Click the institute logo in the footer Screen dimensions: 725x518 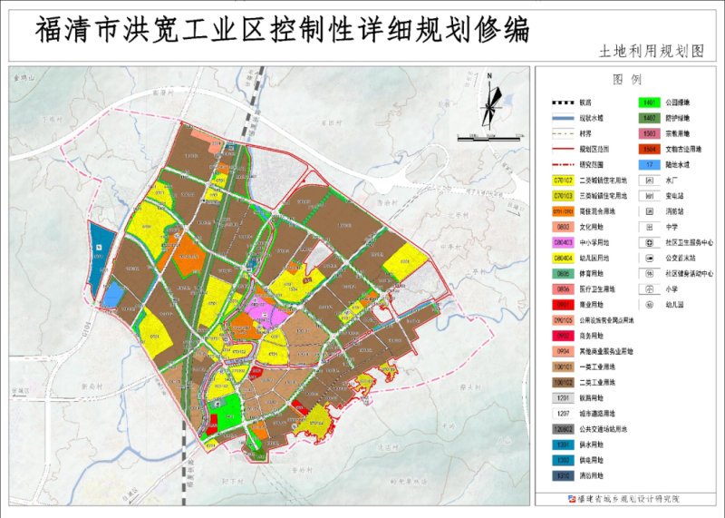coord(572,499)
